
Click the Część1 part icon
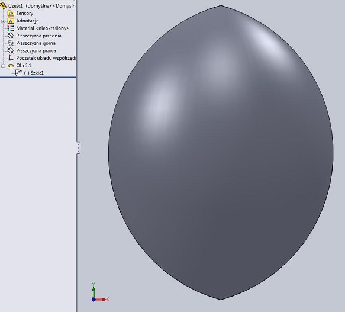(x=3, y=5)
